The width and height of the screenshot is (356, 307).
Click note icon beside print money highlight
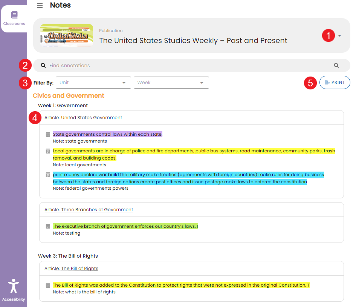(x=48, y=175)
